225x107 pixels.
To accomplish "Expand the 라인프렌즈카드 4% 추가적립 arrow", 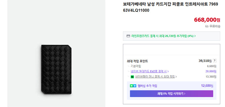I will pos(195,36).
